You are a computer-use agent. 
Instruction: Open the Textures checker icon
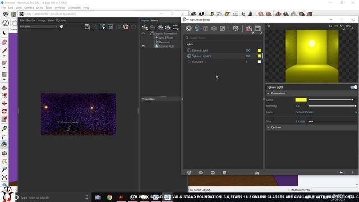point(222,29)
